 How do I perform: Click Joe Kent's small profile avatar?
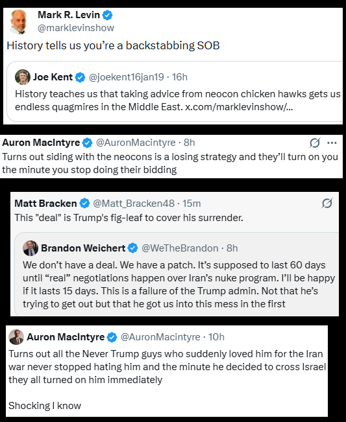(23, 77)
